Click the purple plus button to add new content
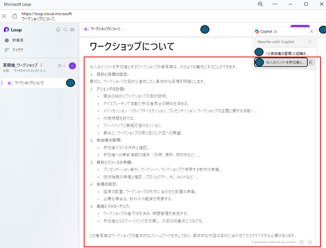 [x=72, y=66]
